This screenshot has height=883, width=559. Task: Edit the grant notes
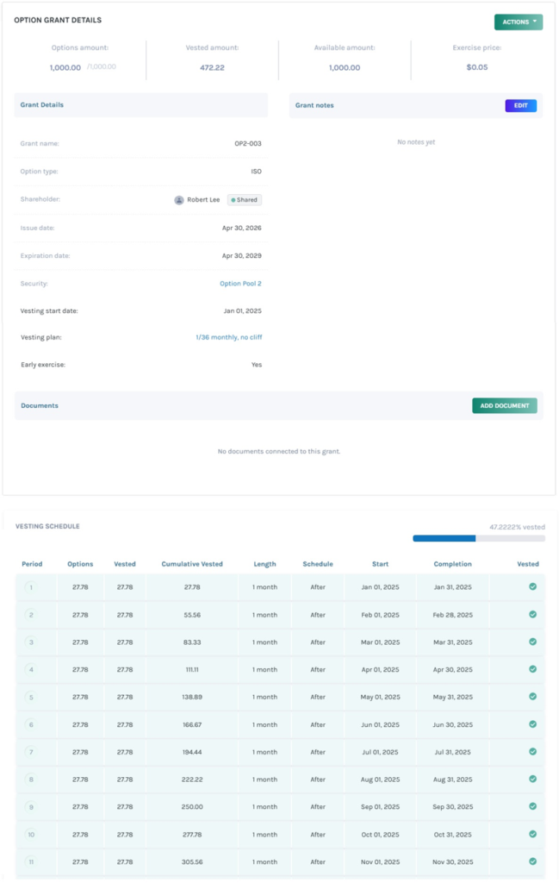tap(521, 105)
